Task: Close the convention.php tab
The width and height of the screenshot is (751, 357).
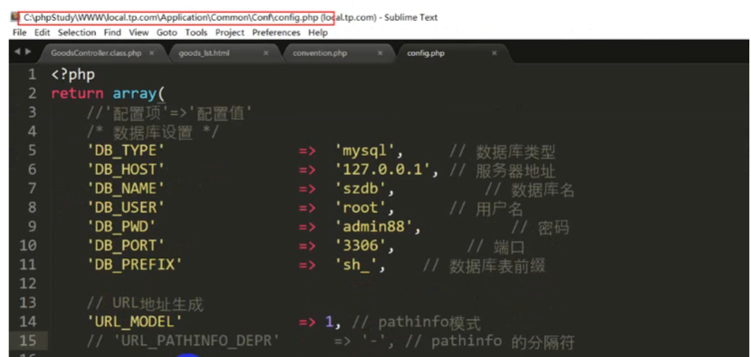Action: coord(380,53)
